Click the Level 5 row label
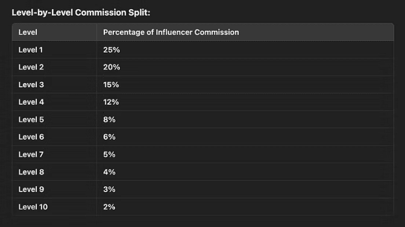This screenshot has height=227, width=405. [31, 119]
